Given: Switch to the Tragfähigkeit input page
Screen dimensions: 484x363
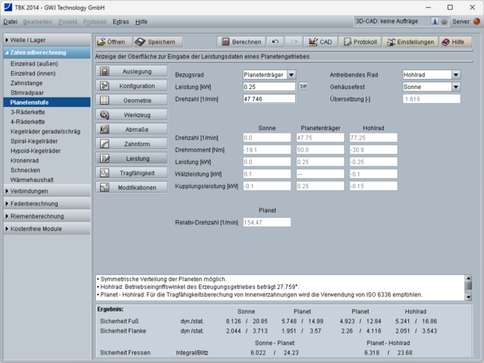Looking at the screenshot, I should pyautogui.click(x=131, y=173).
